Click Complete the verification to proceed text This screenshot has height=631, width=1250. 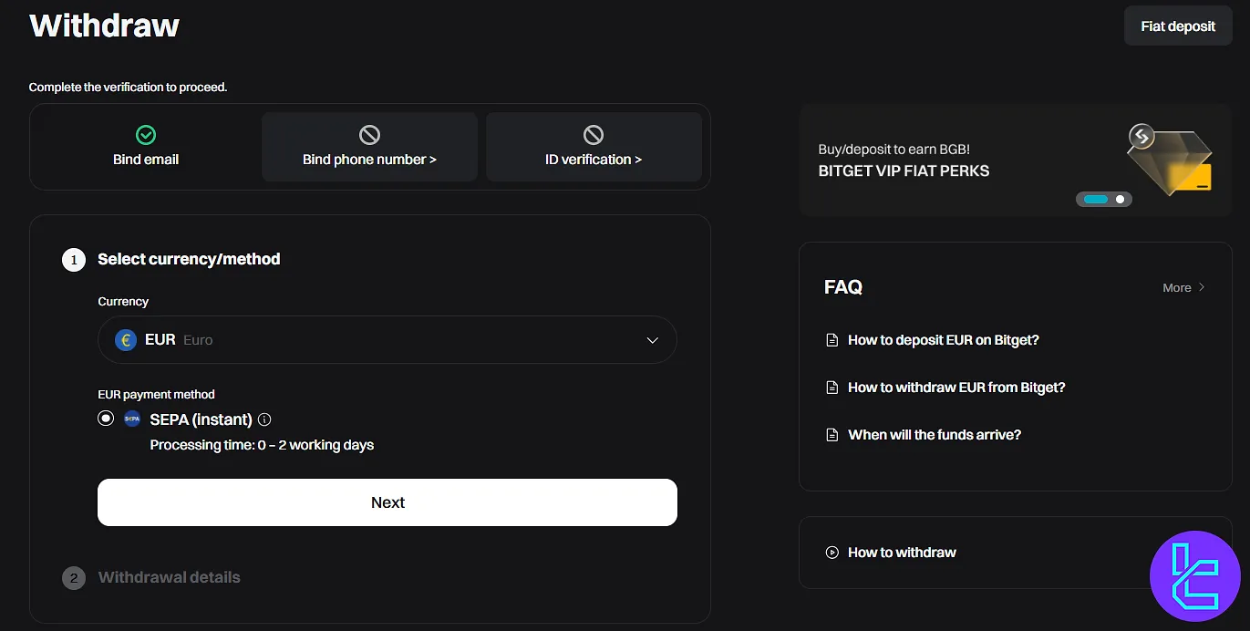point(128,88)
